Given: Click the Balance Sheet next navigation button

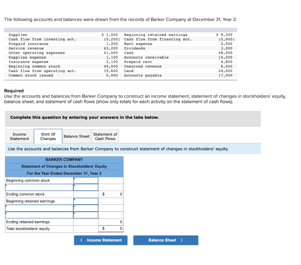Looking at the screenshot, I should (x=165, y=240).
